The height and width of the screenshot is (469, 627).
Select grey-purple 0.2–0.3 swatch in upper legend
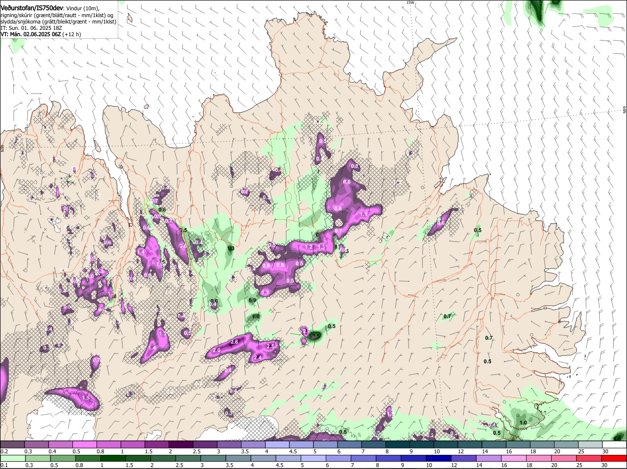pos(12,444)
